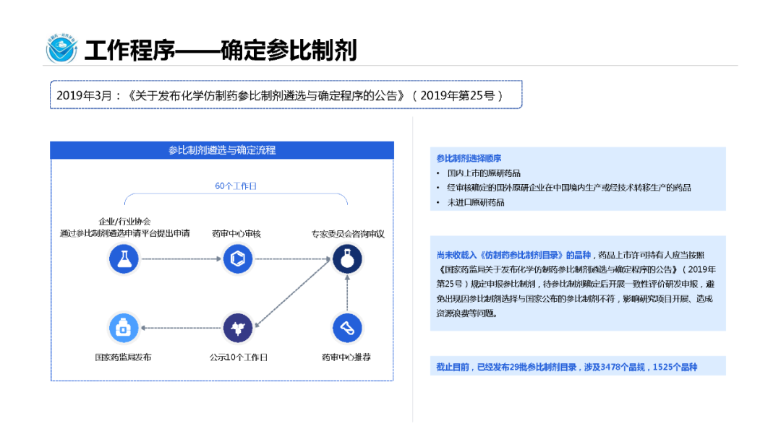
Task: Click the text 通过参比制剂遴选申请平台提出申请
Action: 125,233
